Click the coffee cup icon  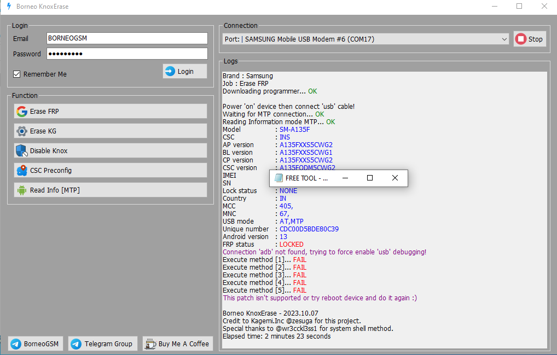point(150,344)
